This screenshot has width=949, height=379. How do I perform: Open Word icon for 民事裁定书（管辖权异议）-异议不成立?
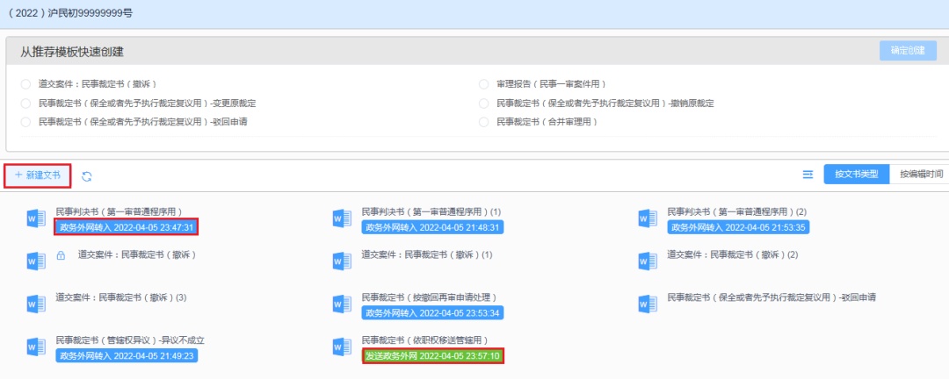tap(36, 347)
